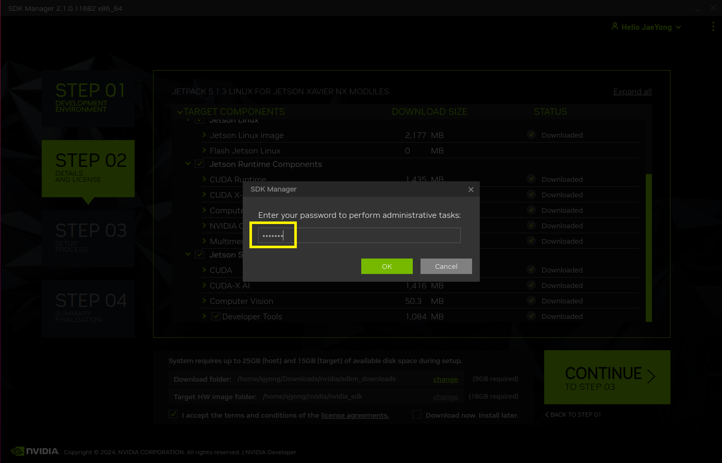
Task: Click the Target HW image folder path
Action: tap(312, 397)
